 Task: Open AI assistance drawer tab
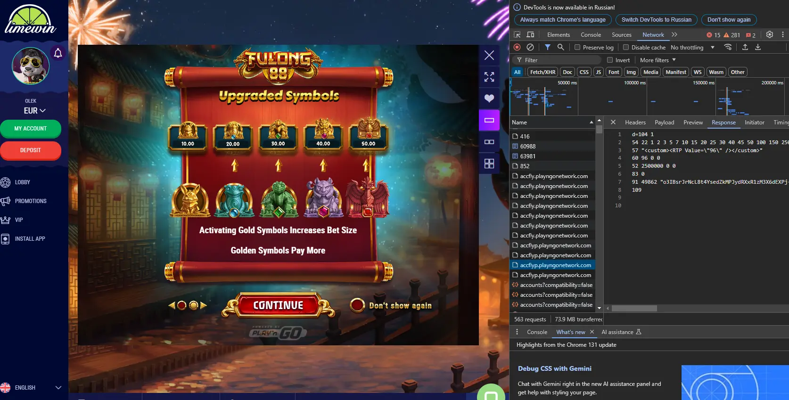pyautogui.click(x=621, y=332)
